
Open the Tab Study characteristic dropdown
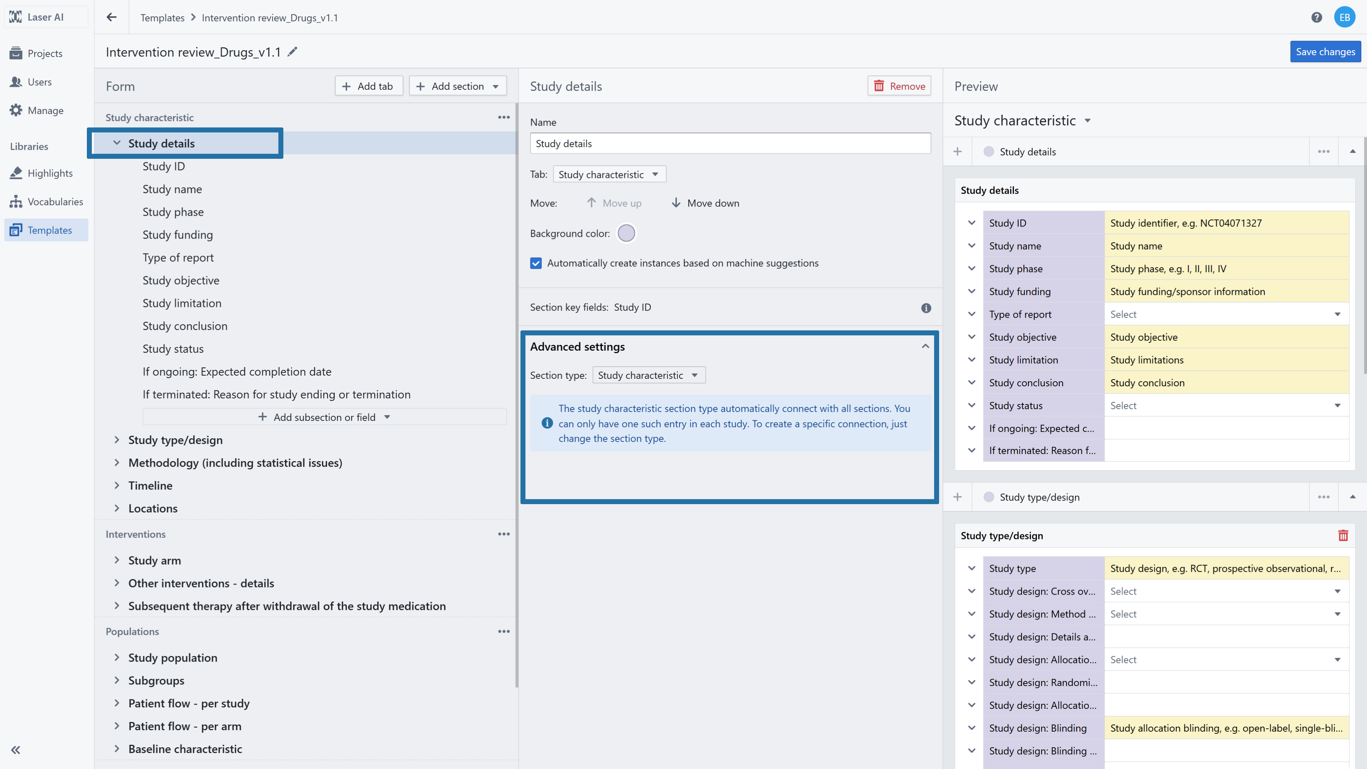tap(609, 174)
